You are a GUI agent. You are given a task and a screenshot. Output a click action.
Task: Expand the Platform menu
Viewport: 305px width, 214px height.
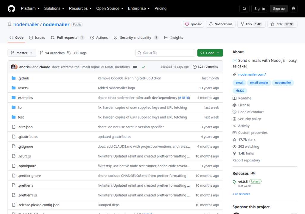[30, 9]
